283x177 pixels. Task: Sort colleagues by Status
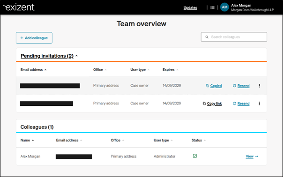click(199, 140)
